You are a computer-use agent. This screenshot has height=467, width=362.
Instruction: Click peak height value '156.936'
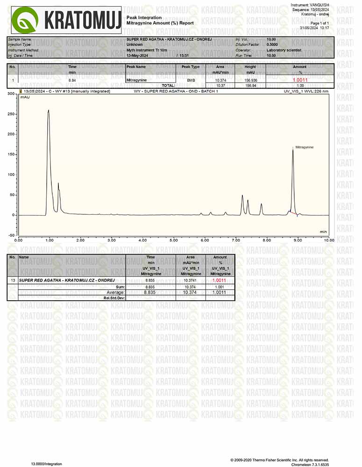pyautogui.click(x=250, y=80)
